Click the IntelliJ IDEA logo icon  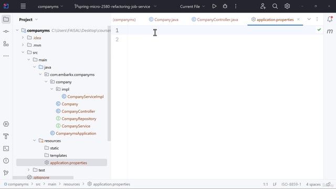tap(6, 6)
